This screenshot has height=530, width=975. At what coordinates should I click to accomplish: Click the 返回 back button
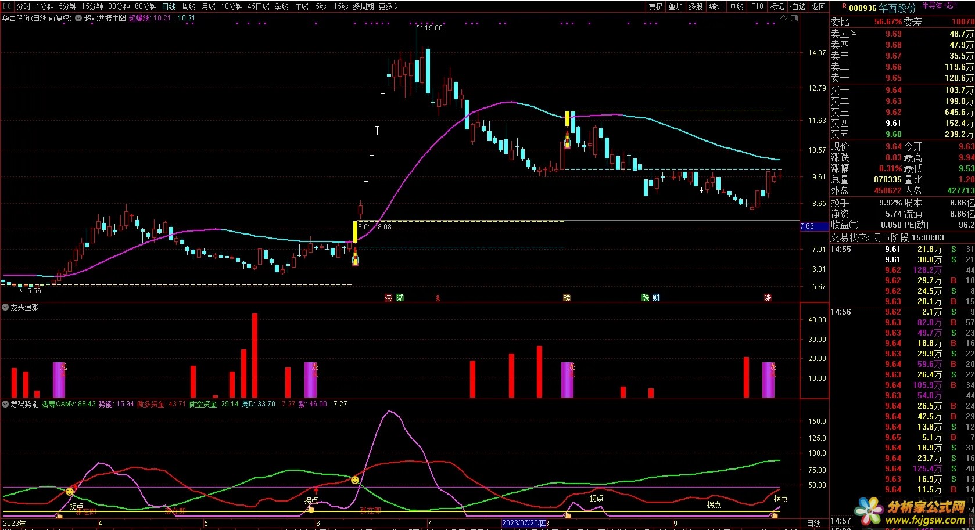(x=819, y=6)
